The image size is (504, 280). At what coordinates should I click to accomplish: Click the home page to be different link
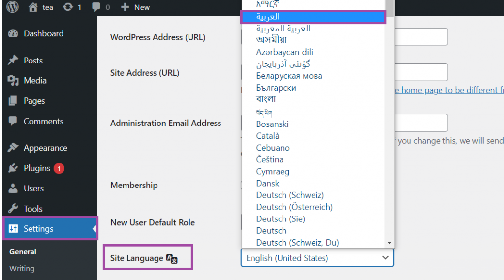(449, 90)
